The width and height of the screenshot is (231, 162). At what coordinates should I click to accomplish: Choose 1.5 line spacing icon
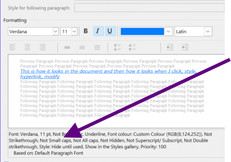coord(82,47)
